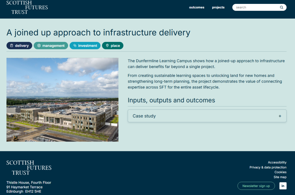Click the text "Edinburgh EH12 5HE"

point(24,191)
